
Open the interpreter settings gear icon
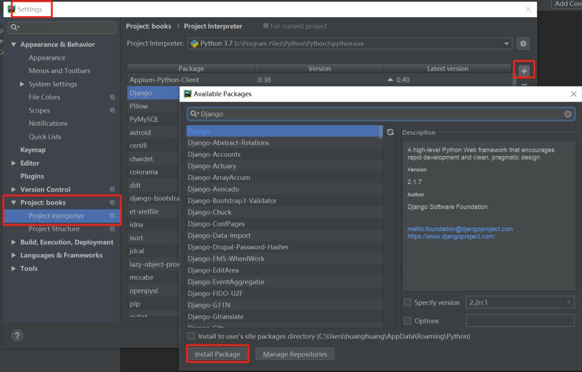point(523,44)
